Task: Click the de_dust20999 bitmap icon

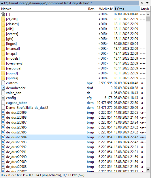Action: point(3,113)
